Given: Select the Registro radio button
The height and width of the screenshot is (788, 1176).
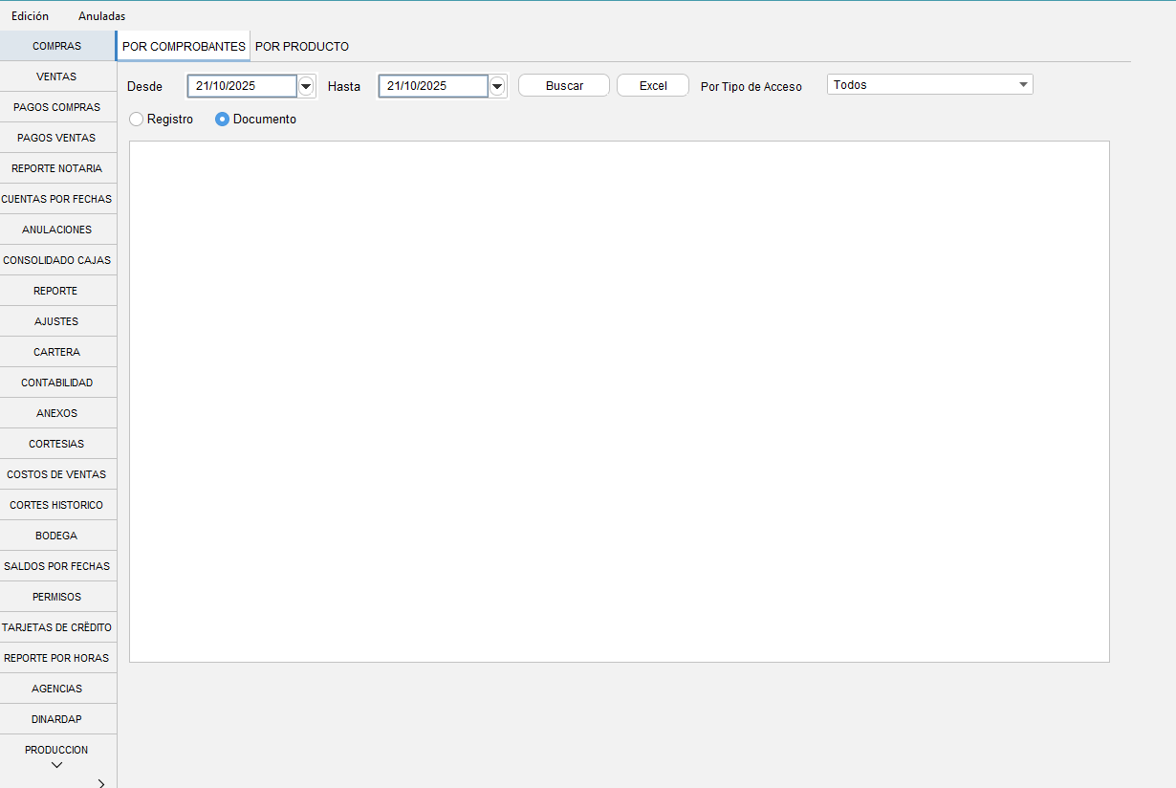Looking at the screenshot, I should [x=137, y=120].
